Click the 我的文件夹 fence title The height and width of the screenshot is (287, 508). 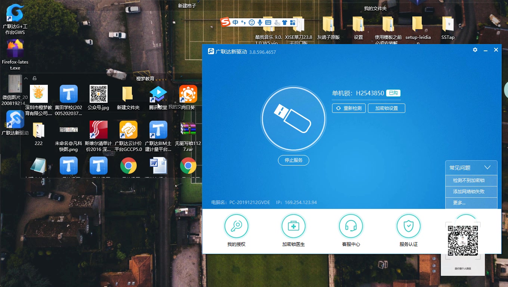pyautogui.click(x=375, y=8)
